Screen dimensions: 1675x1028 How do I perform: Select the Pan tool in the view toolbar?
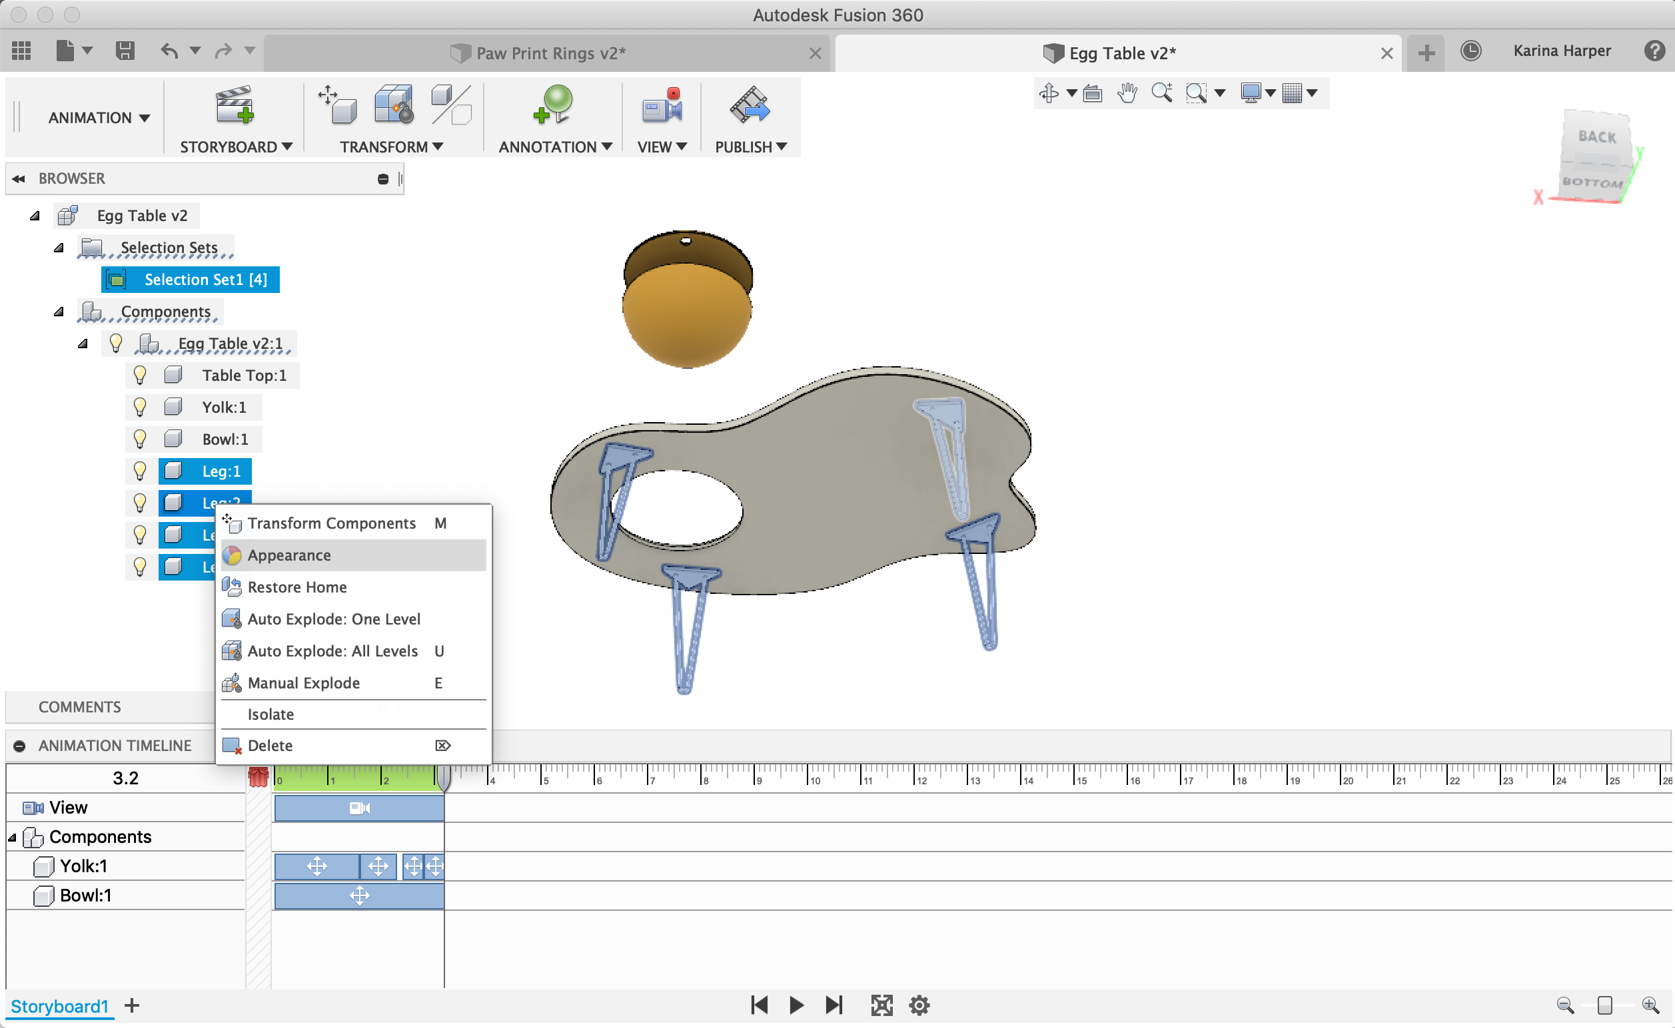[x=1125, y=93]
